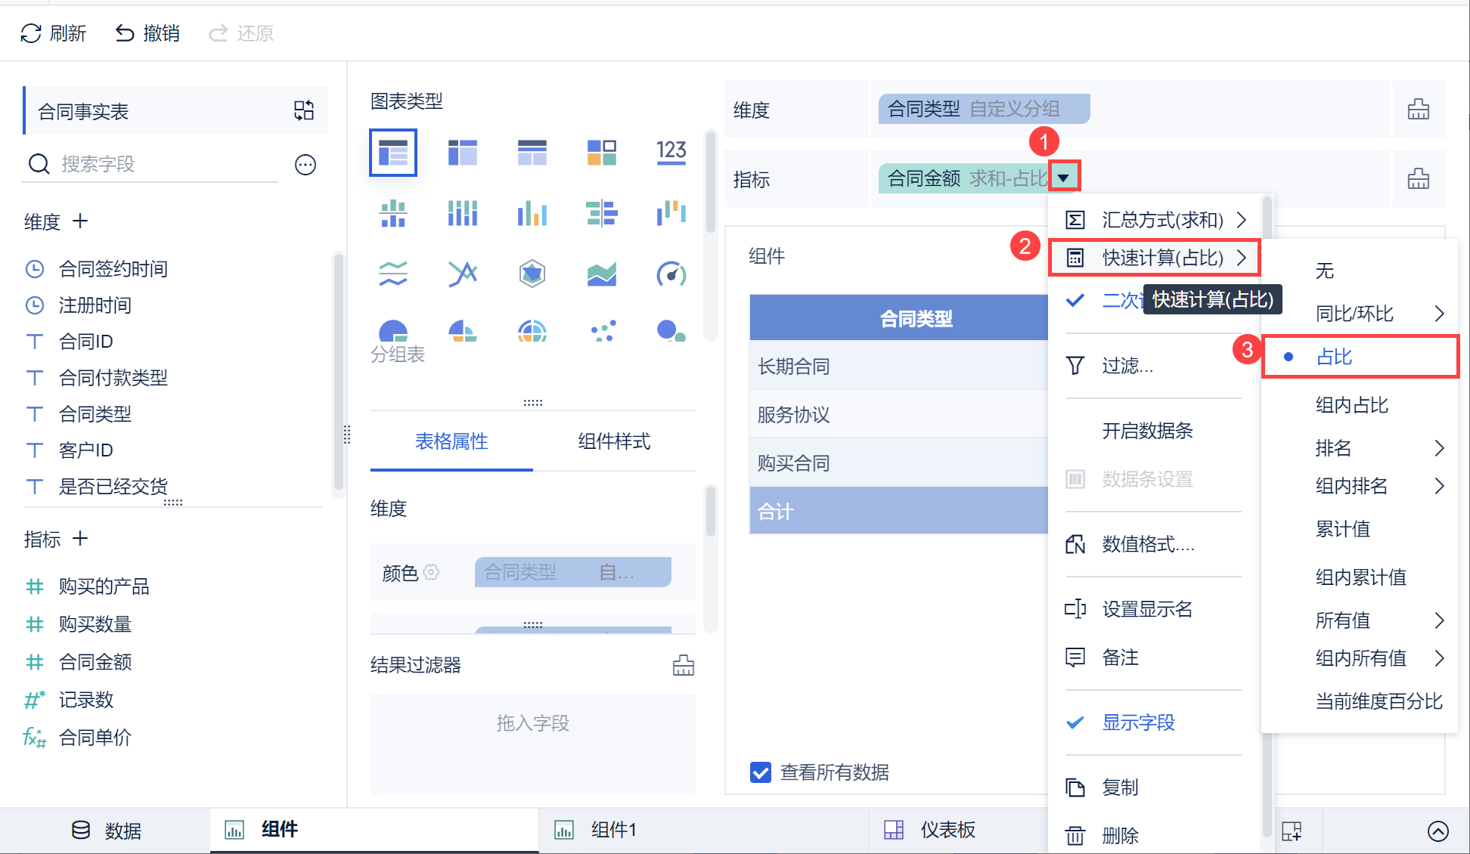Clear the result filter using the brush icon
This screenshot has width=1470, height=854.
683,665
